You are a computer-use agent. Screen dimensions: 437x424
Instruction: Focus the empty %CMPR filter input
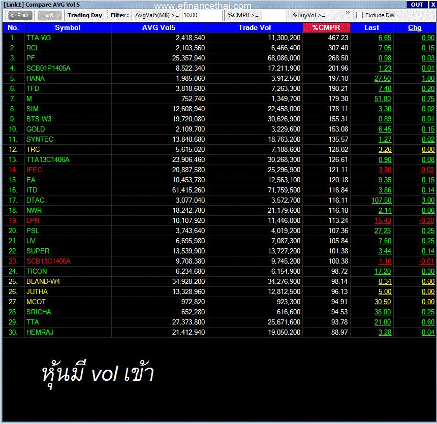tap(274, 15)
